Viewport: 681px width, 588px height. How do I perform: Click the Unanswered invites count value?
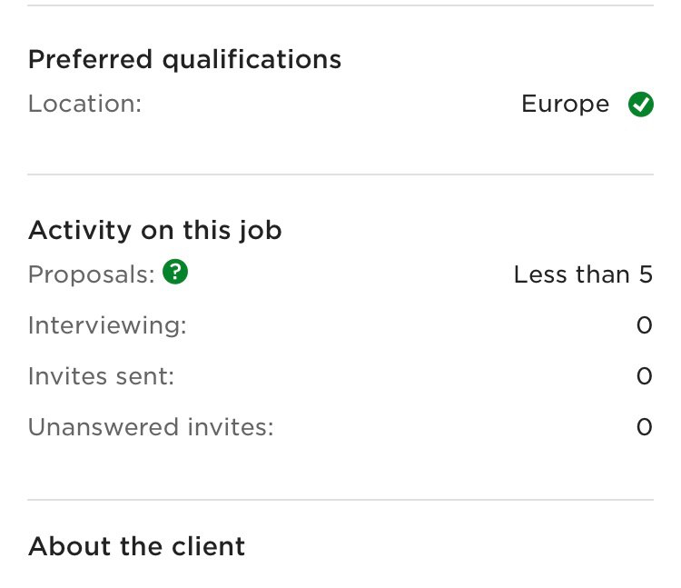pyautogui.click(x=645, y=427)
